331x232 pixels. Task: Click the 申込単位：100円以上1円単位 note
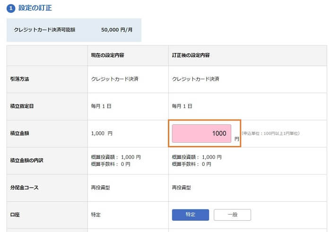(x=270, y=133)
